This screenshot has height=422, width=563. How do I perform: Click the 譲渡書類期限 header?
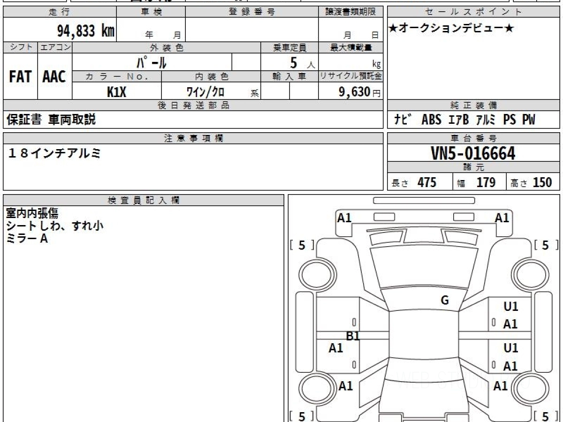click(x=351, y=12)
